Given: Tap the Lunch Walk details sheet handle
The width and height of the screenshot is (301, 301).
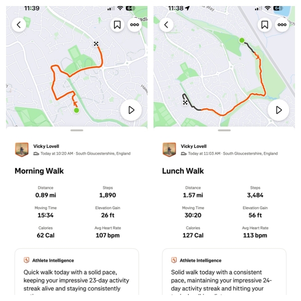Looking at the screenshot, I should pos(224,130).
